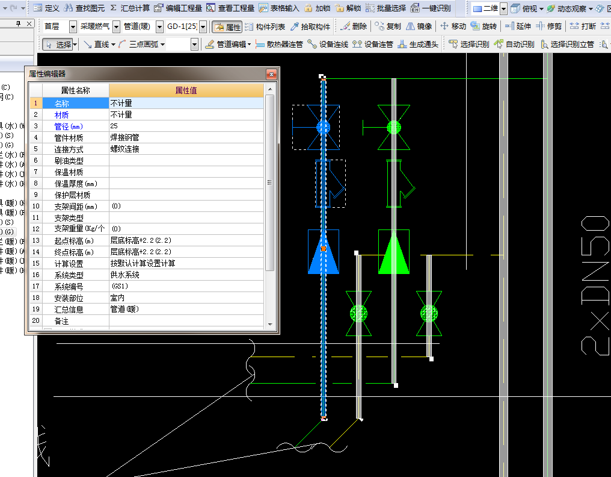Select the 镜像 mirror tool
611x477 pixels.
[419, 26]
